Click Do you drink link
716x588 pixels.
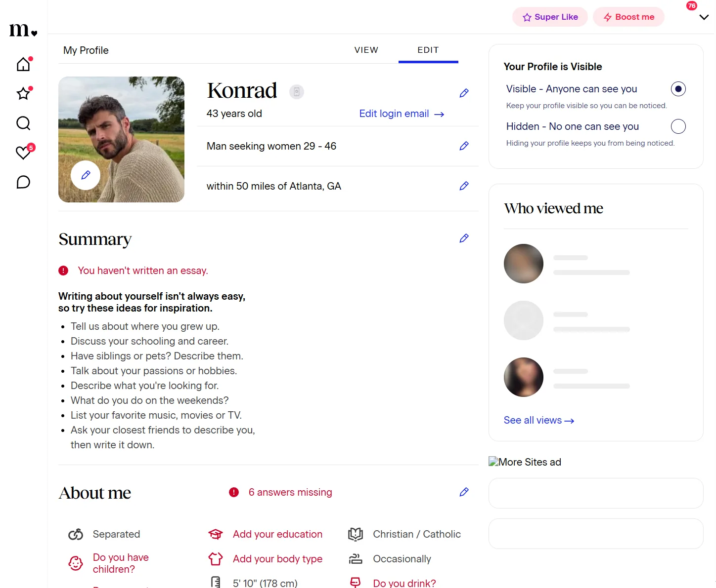(x=404, y=583)
